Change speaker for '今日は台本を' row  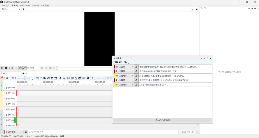(x=124, y=71)
